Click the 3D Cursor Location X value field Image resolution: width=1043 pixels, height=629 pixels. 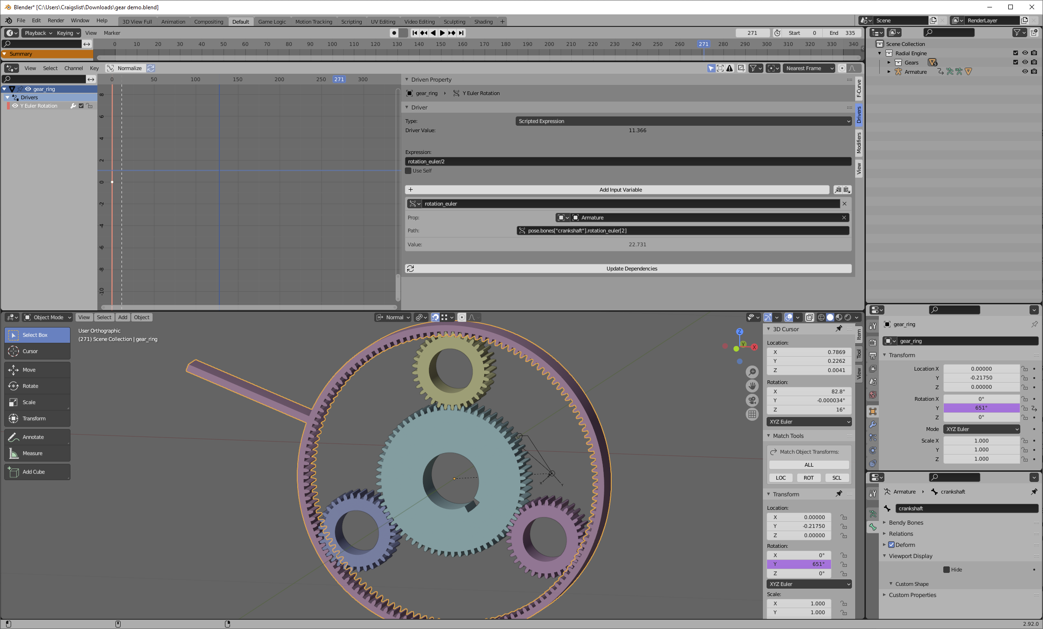809,352
